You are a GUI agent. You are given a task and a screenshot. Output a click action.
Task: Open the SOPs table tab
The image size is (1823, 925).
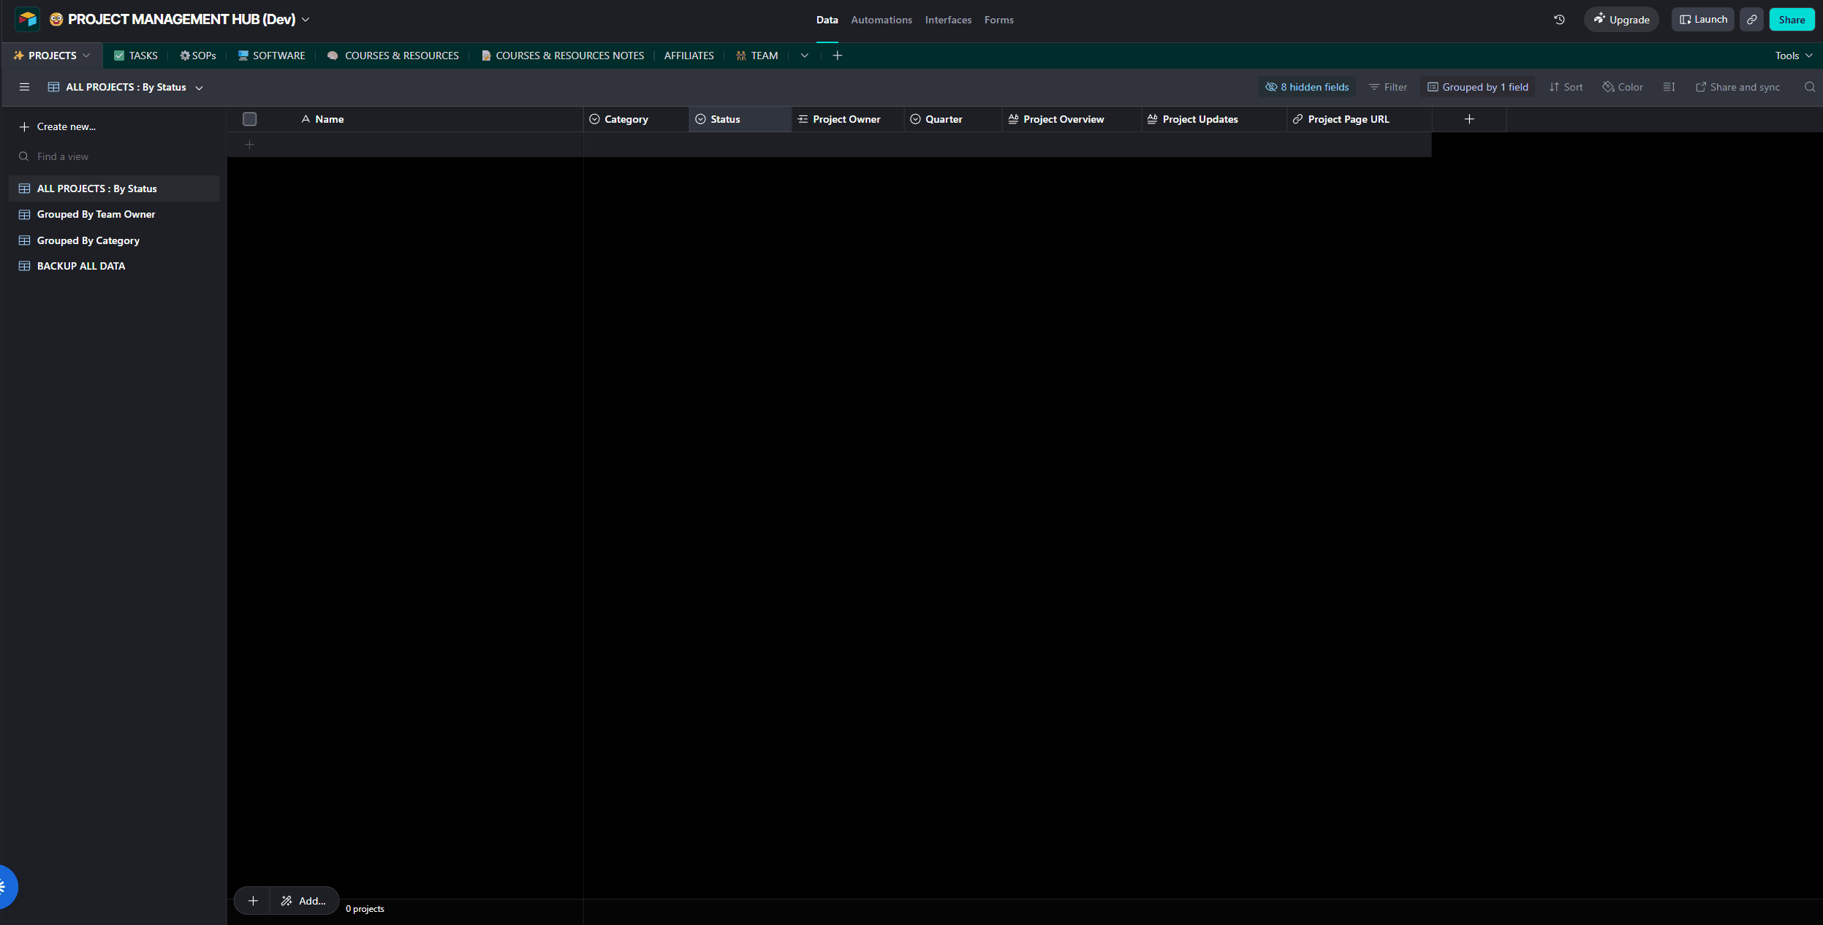[197, 56]
